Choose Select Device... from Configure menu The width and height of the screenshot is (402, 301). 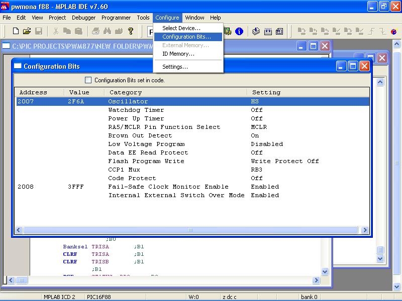pos(188,28)
